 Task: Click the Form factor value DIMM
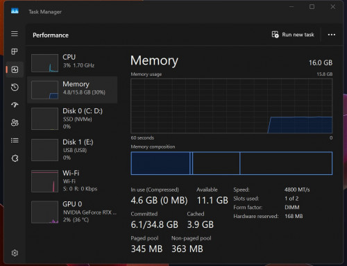click(x=292, y=207)
